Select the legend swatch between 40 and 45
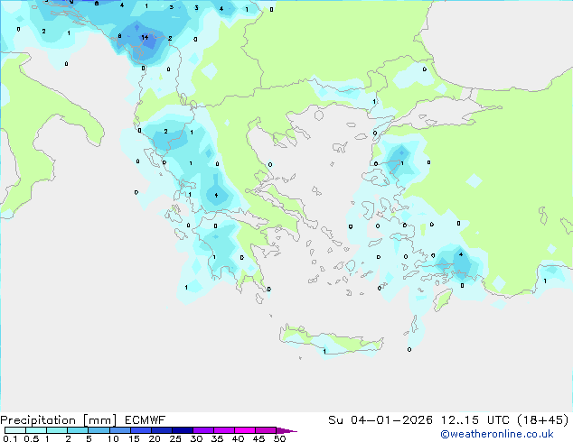 [x=249, y=430]
